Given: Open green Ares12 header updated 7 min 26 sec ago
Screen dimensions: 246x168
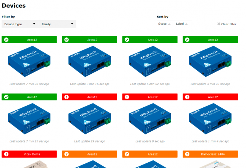Looking at the screenshot, I should (29, 40).
